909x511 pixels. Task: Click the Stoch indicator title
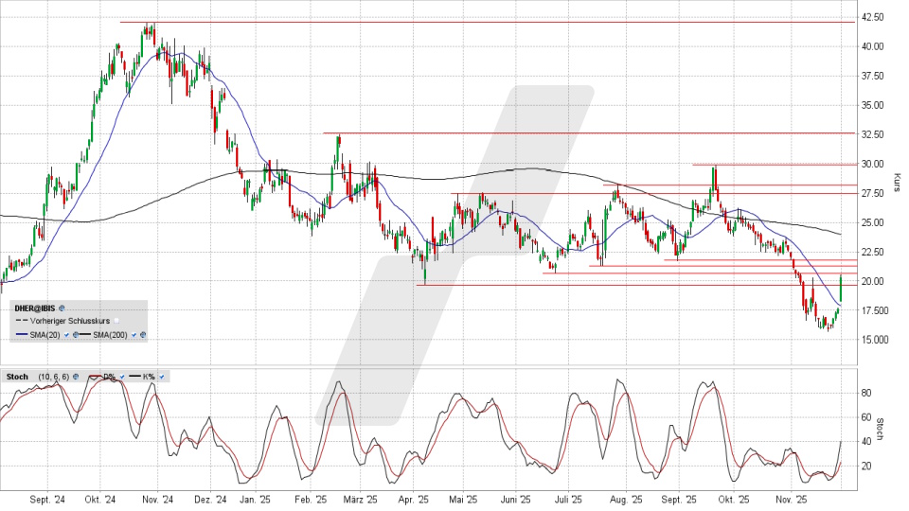click(x=16, y=377)
